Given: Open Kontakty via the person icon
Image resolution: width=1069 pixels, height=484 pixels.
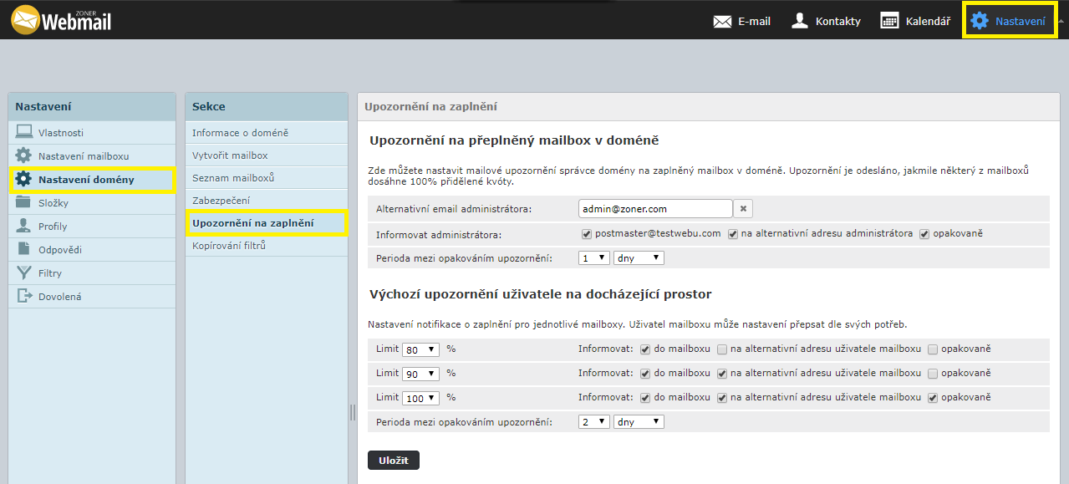Looking at the screenshot, I should [x=800, y=21].
